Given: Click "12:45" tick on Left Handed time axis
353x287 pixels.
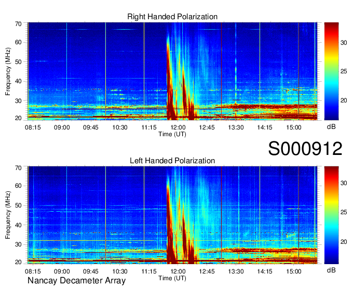Looking at the screenshot, I should tap(207, 271).
